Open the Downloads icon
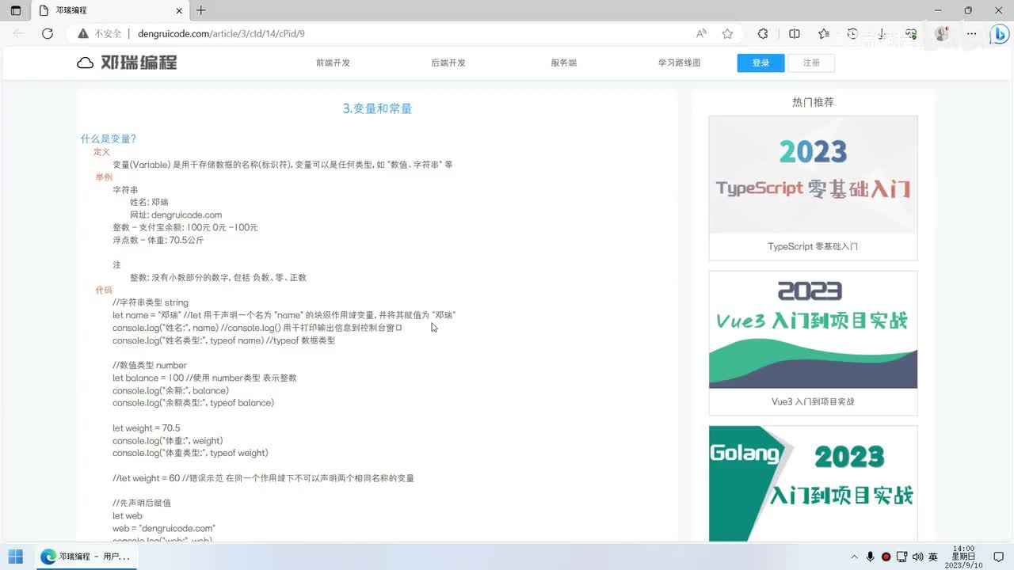The width and height of the screenshot is (1014, 570). click(882, 33)
